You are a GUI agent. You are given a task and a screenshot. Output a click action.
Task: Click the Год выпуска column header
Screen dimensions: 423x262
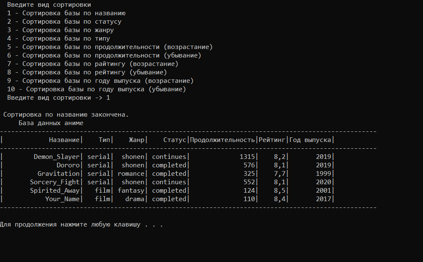point(310,140)
